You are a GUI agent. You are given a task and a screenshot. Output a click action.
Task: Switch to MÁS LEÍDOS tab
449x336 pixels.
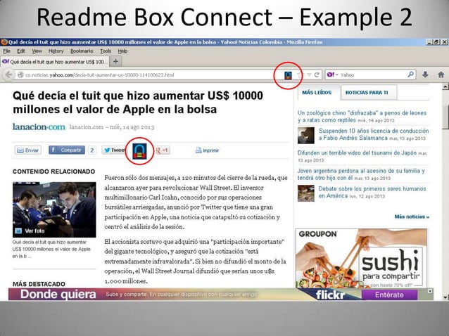(x=317, y=92)
